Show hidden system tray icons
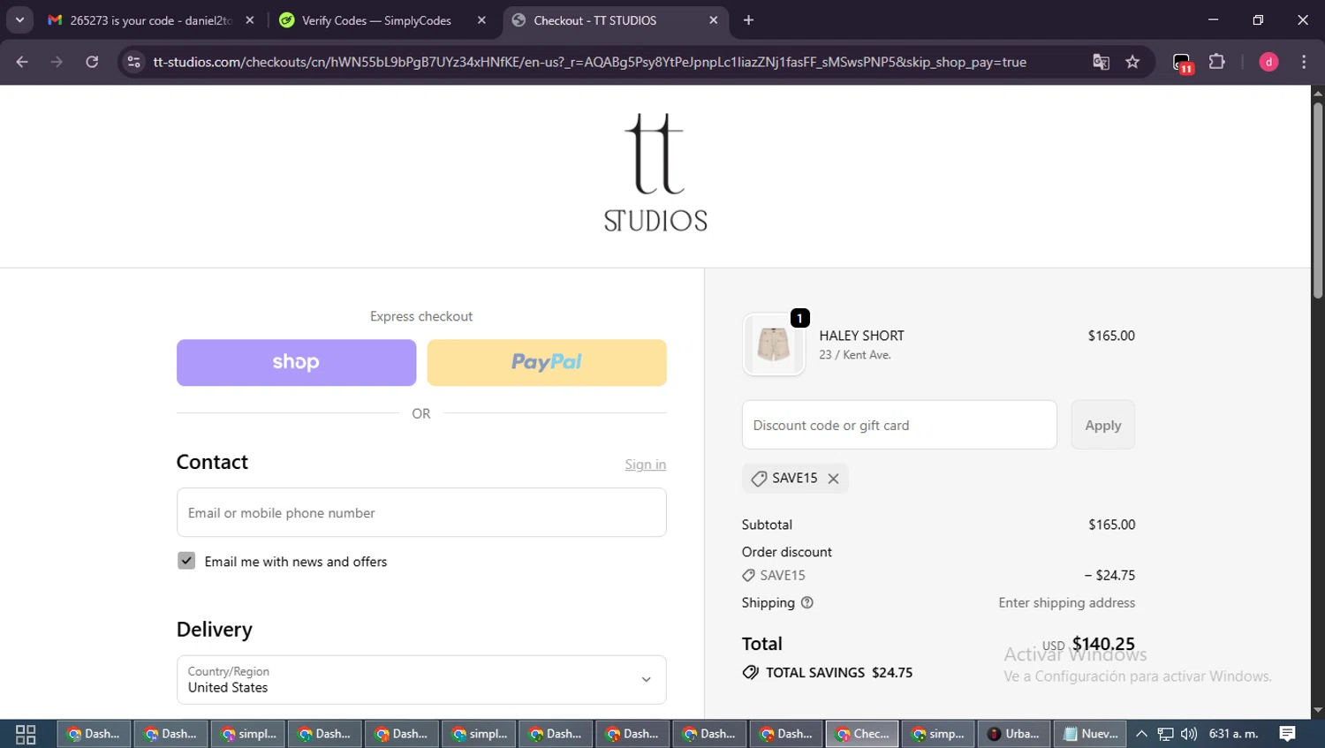This screenshot has width=1325, height=748. click(1141, 734)
